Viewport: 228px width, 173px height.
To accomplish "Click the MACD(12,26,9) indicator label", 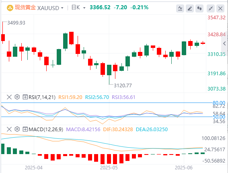I will [46, 130].
